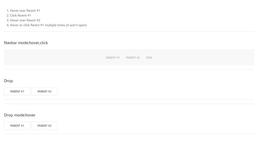Image resolution: width=258 pixels, height=145 pixels.
Task: Click PARENT #2 button under Drop heading
Action: click(45, 92)
